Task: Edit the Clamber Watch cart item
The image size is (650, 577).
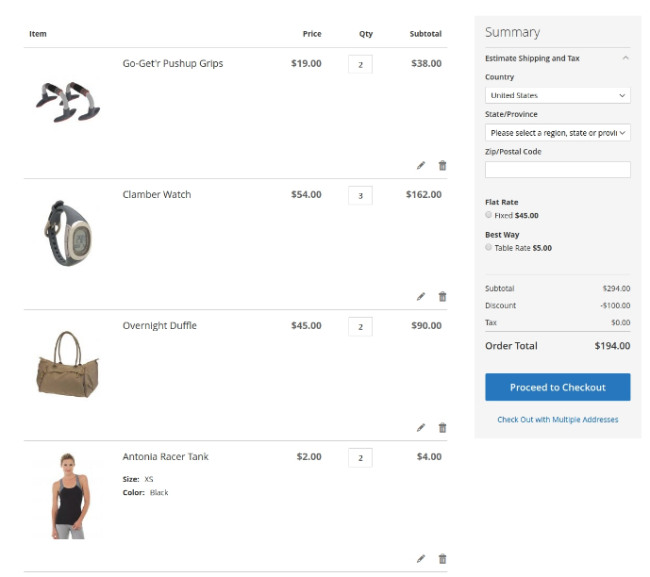Action: click(421, 296)
